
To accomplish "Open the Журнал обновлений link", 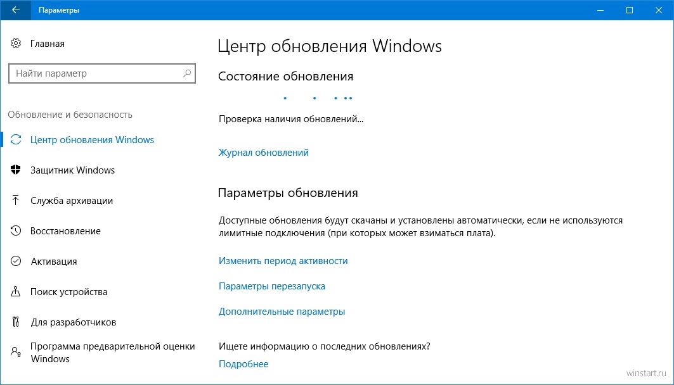I will tap(264, 153).
